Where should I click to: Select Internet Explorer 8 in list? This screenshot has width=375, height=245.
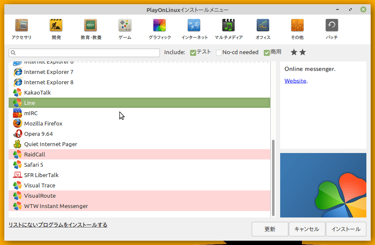click(x=139, y=82)
